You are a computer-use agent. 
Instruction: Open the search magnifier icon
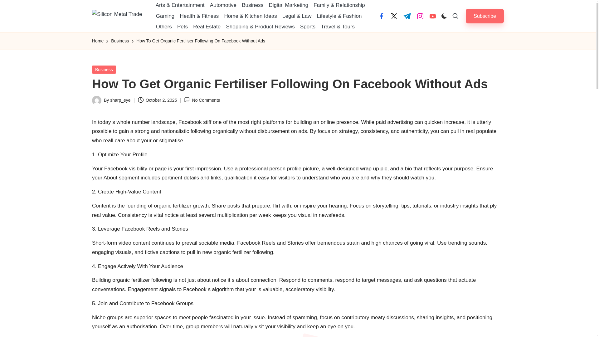point(455,16)
